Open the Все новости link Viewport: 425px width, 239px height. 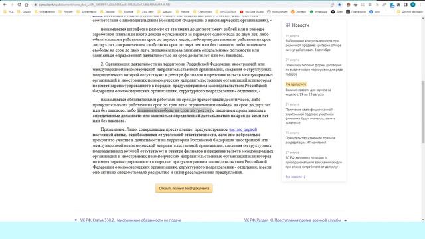pyautogui.click(x=296, y=177)
